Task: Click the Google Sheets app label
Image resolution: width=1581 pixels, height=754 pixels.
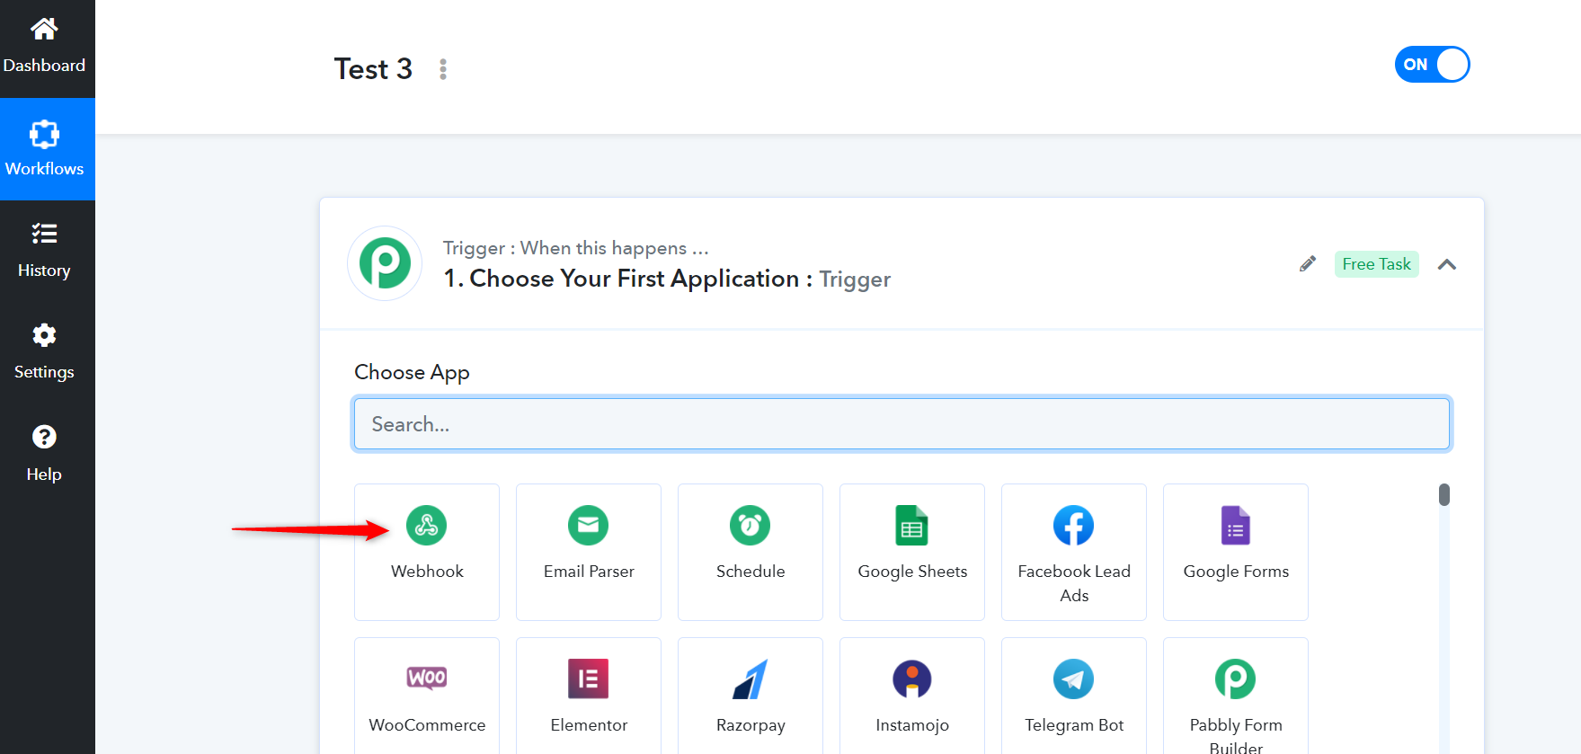Action: pos(912,572)
